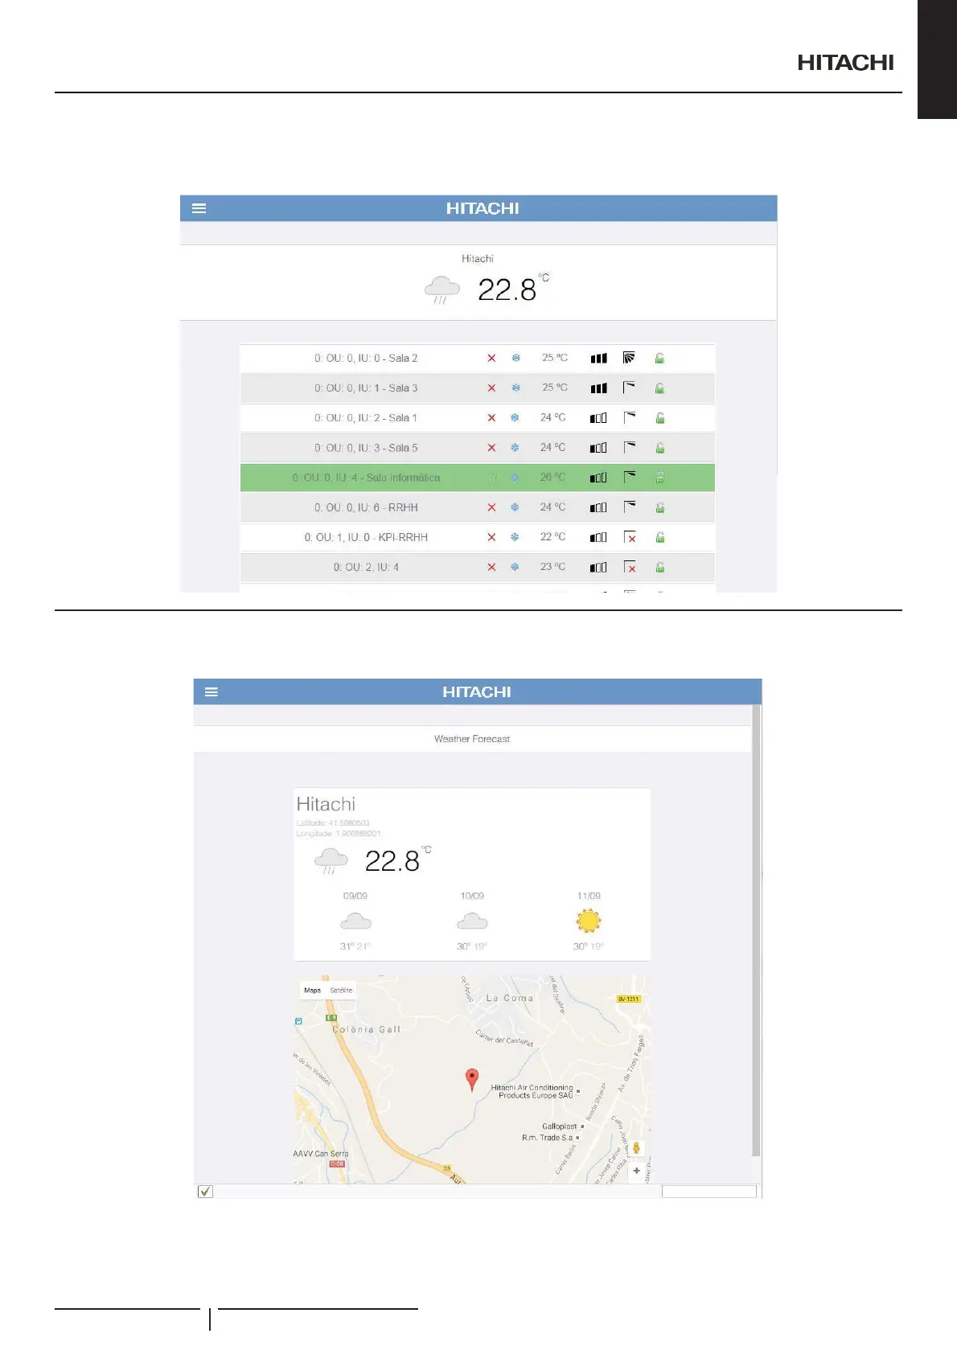Viewport: 957px width, 1354px height.
Task: Click green lock icon in Sala 3 row
Action: tap(659, 388)
